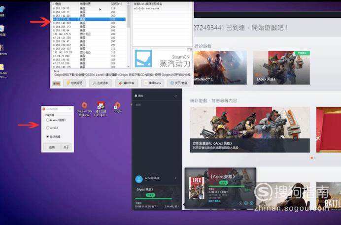The height and width of the screenshot is (225, 341).
Task: Click the orange carousel page indicator dot
Action: (x=311, y=158)
